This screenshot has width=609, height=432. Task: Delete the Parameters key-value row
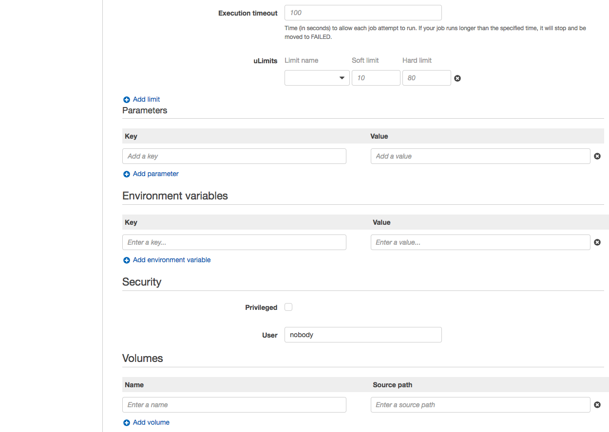(597, 156)
